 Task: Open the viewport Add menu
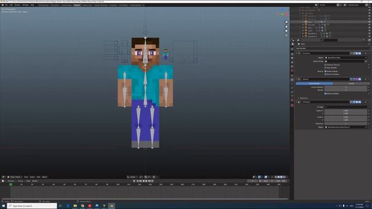click(x=38, y=177)
